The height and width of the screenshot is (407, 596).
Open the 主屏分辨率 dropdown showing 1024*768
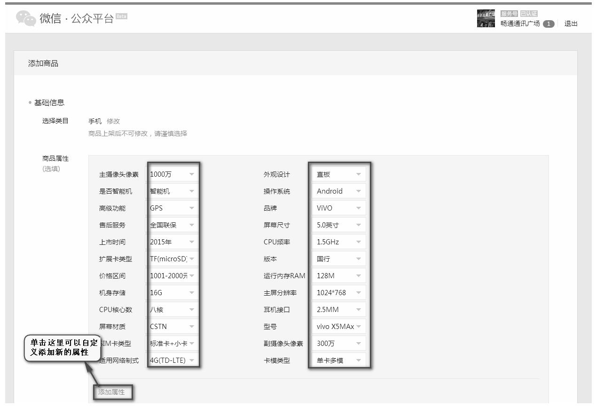(x=339, y=293)
